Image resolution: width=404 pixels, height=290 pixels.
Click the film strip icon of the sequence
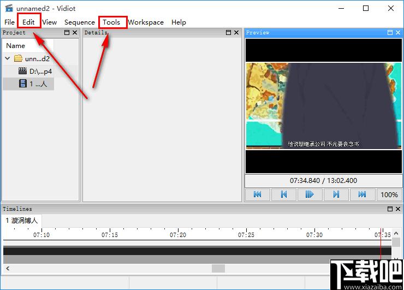[x=23, y=84]
